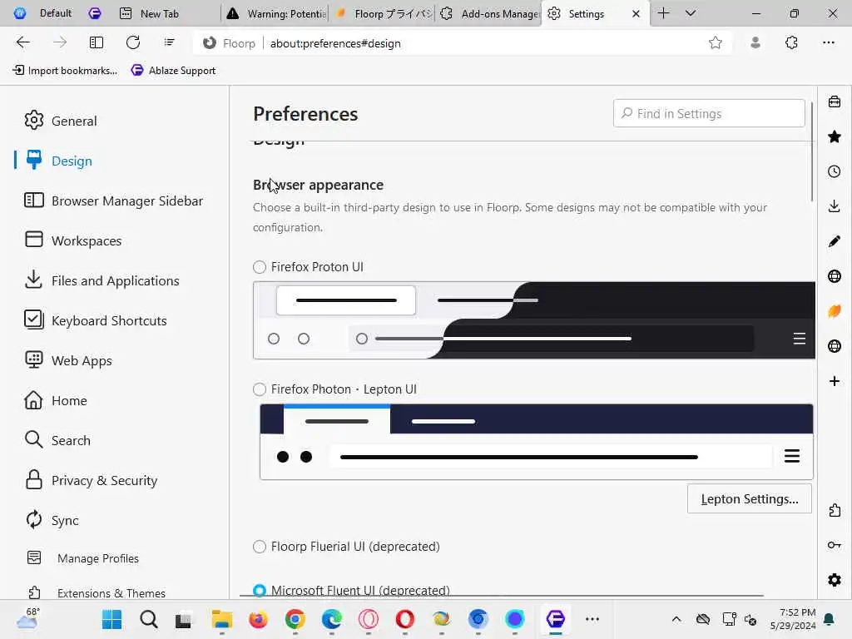Click Import bookmarks... in bookmarks bar
The height and width of the screenshot is (639, 852).
[x=65, y=71]
